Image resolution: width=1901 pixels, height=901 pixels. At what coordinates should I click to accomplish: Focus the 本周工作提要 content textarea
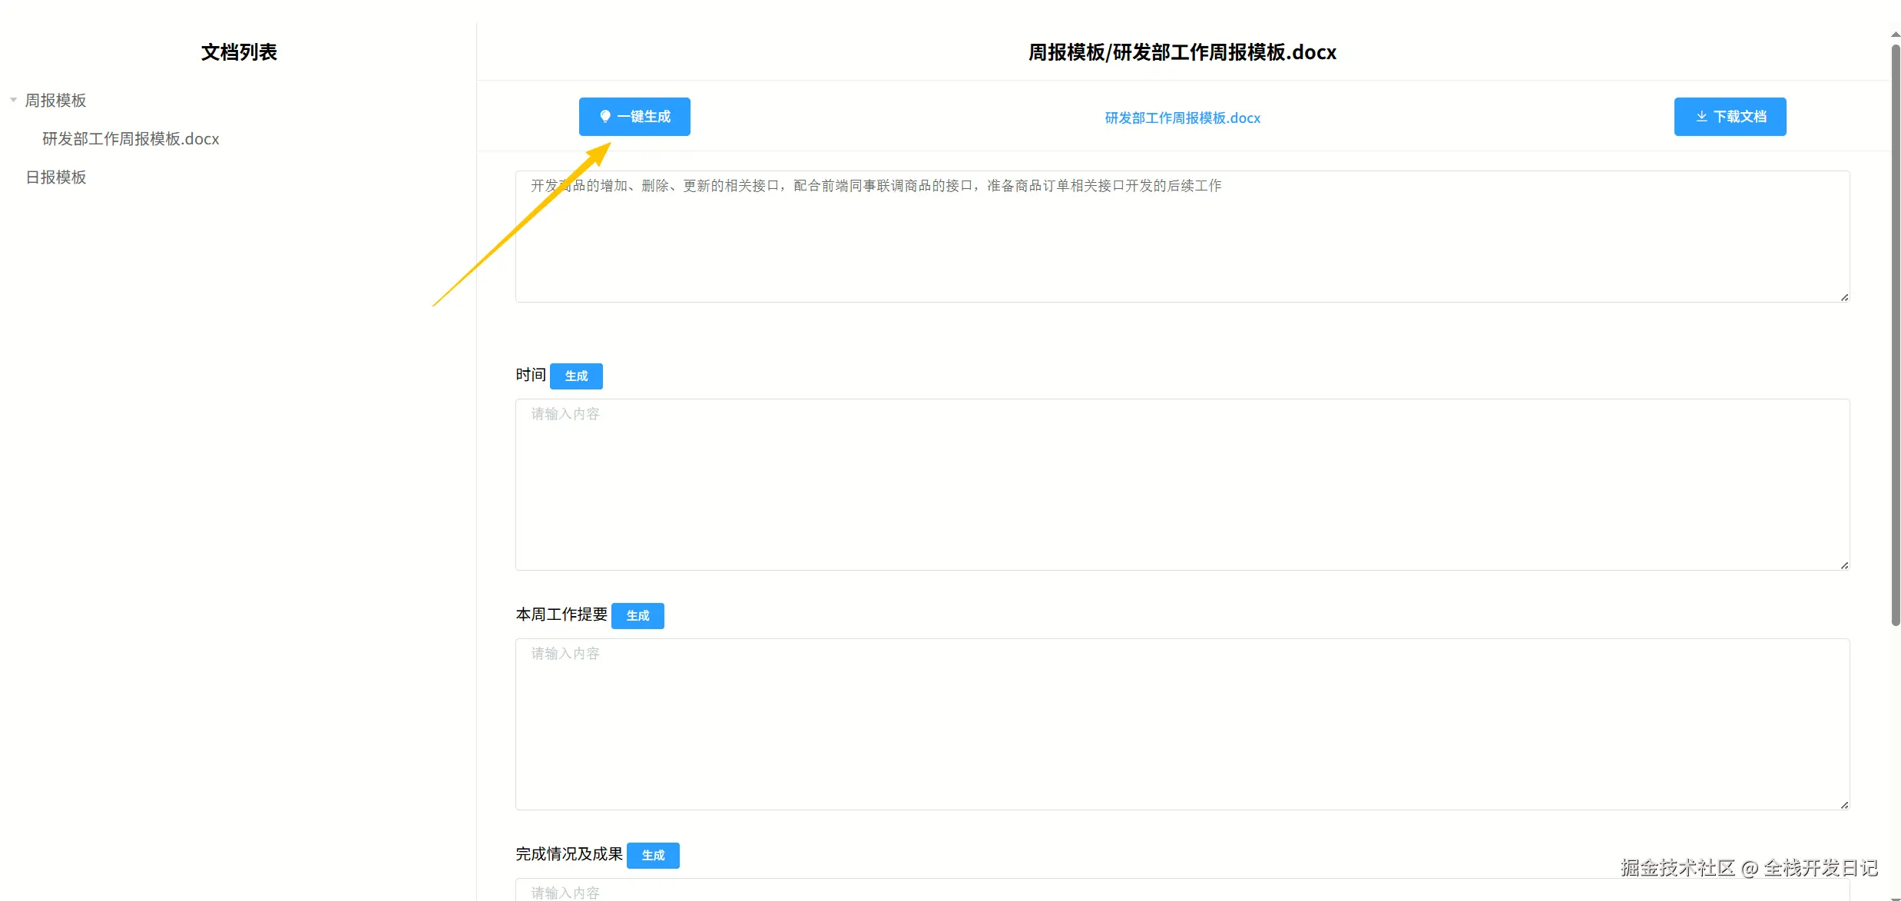(x=1181, y=724)
